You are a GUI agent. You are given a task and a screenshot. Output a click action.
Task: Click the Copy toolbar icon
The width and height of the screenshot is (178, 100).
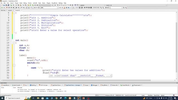[18, 5]
